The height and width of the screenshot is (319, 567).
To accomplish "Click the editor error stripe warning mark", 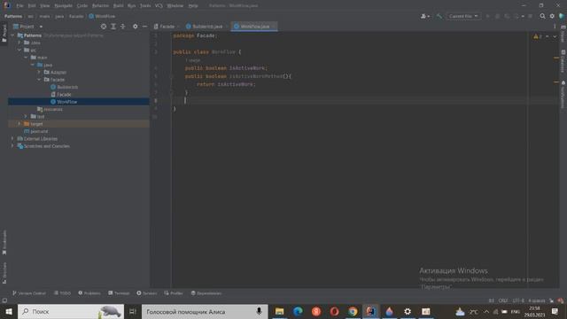I will (556, 58).
